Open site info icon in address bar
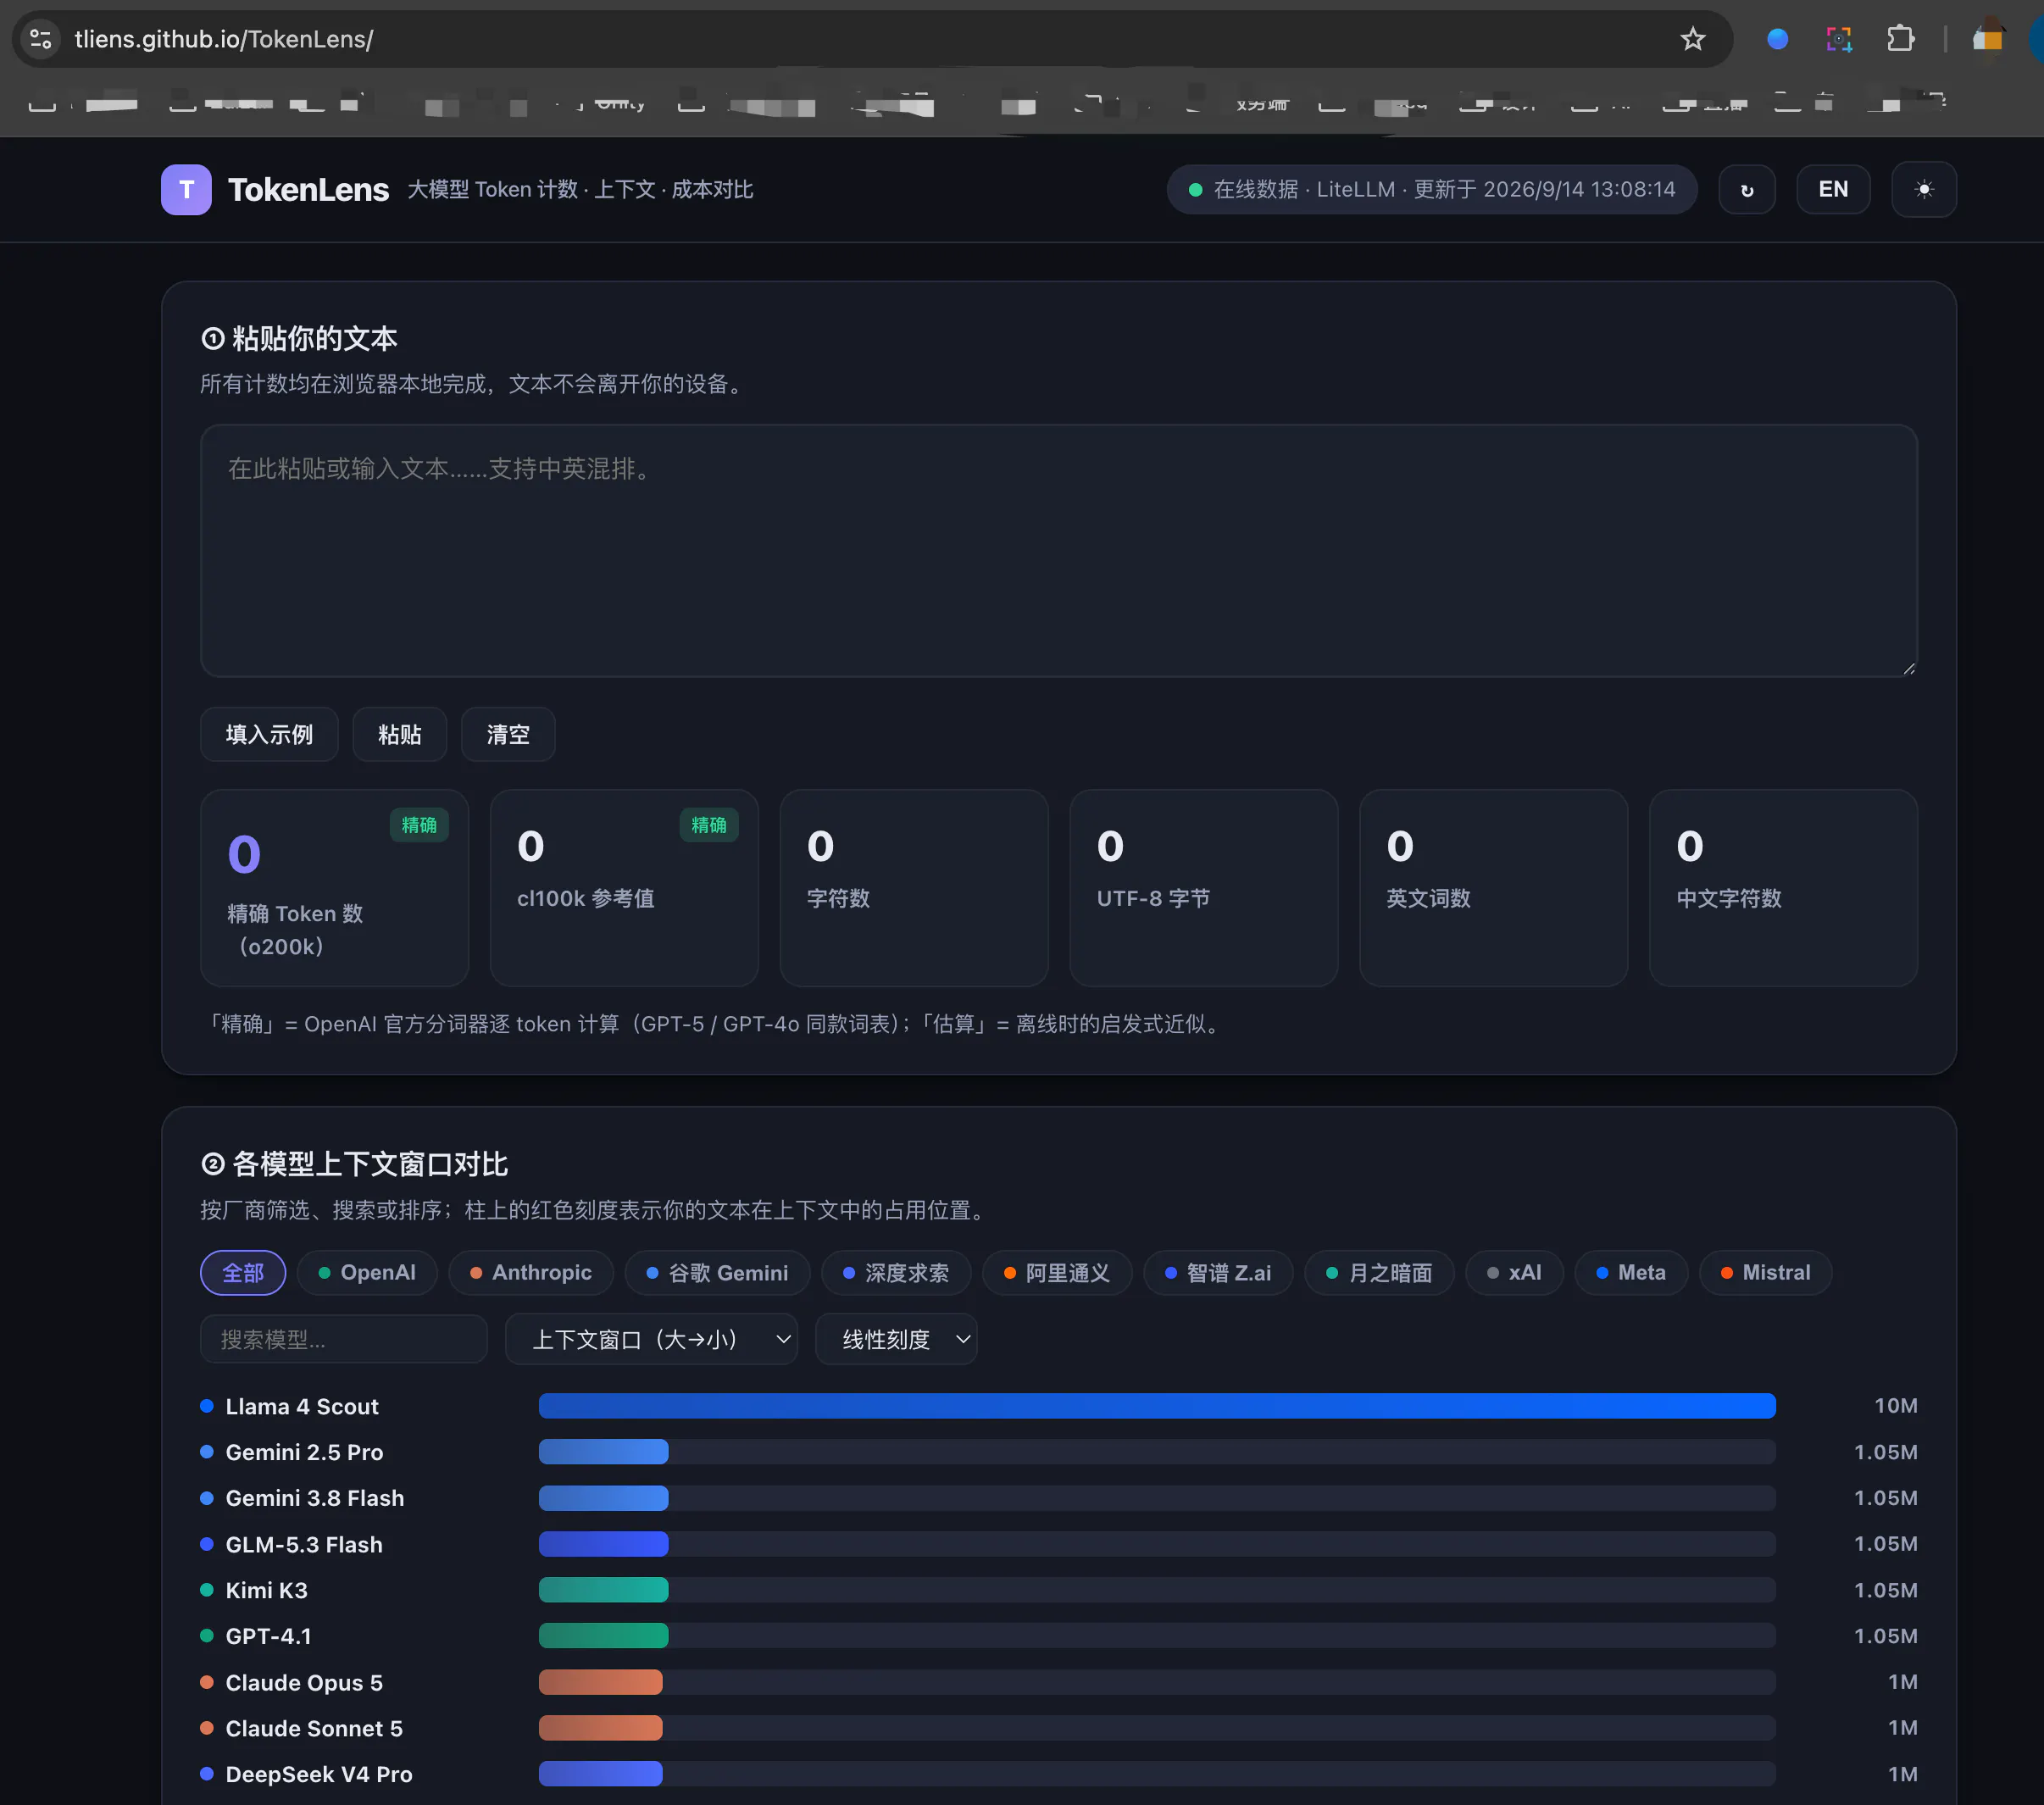Screen dimensions: 2044x1805 [41, 39]
